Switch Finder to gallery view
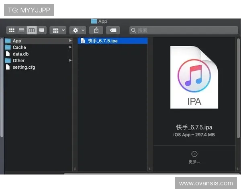Screen dimensions: 241x193 [x=41, y=30]
